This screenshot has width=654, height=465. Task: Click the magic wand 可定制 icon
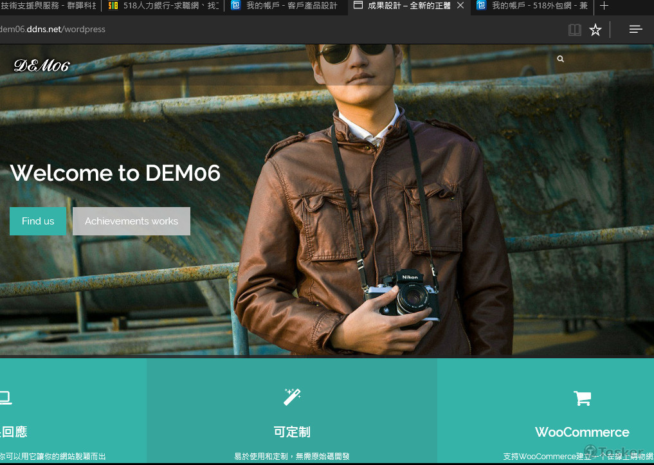coord(292,397)
